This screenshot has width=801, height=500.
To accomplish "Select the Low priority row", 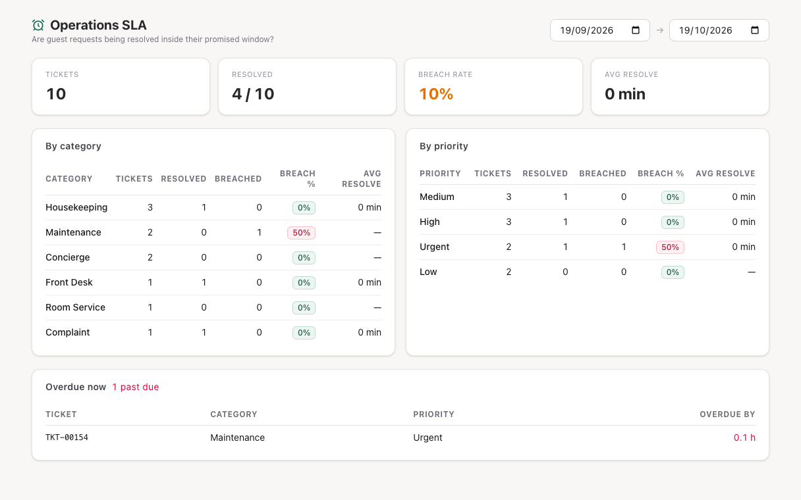I will click(x=588, y=272).
